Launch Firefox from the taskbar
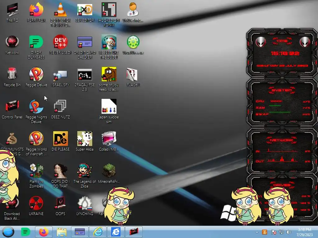This screenshot has width=318, height=238. point(43,232)
